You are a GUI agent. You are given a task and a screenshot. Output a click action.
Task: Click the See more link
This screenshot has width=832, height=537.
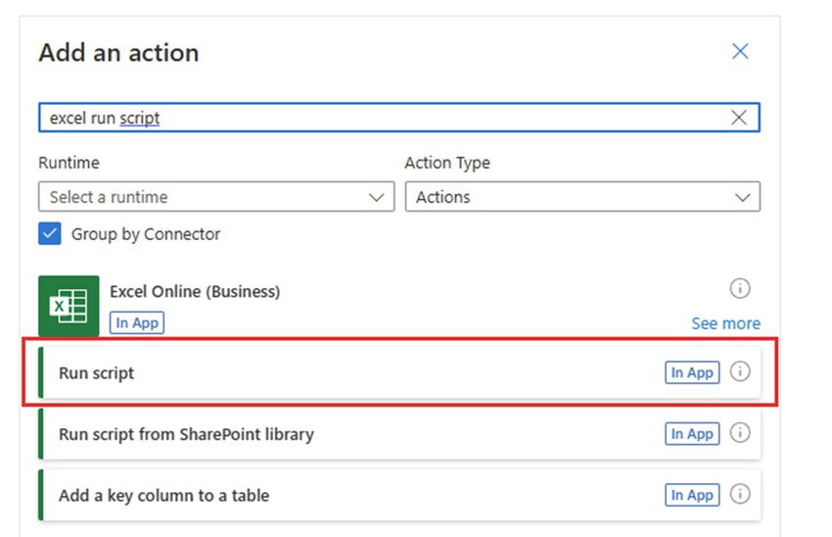tap(725, 323)
